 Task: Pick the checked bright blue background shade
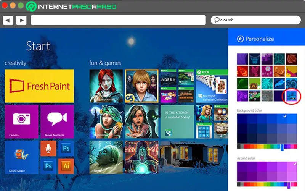click(282, 119)
